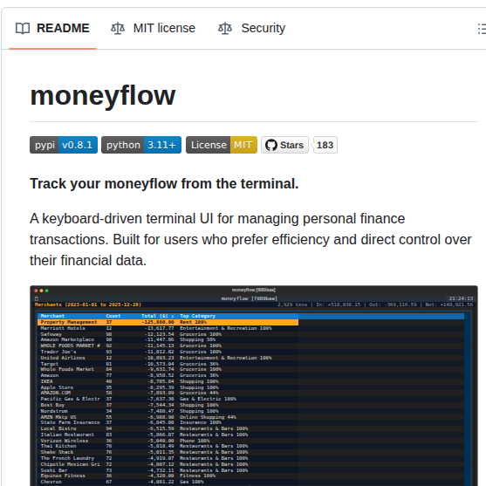Click the README book icon
The image size is (486, 486).
coord(23,29)
